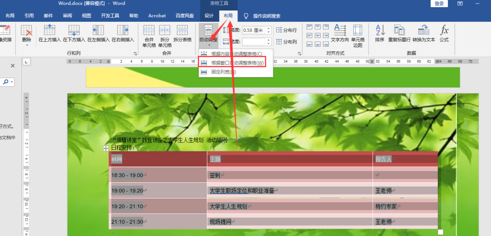Distribute rows evenly (分布行)
This screenshot has height=236, width=491.
coord(286,30)
